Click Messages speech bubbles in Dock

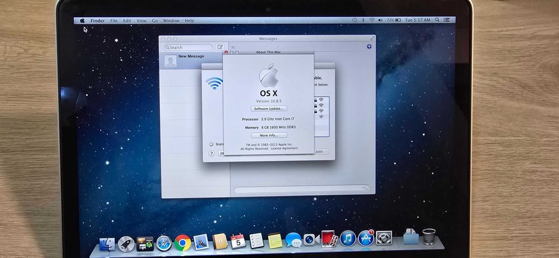click(x=293, y=240)
